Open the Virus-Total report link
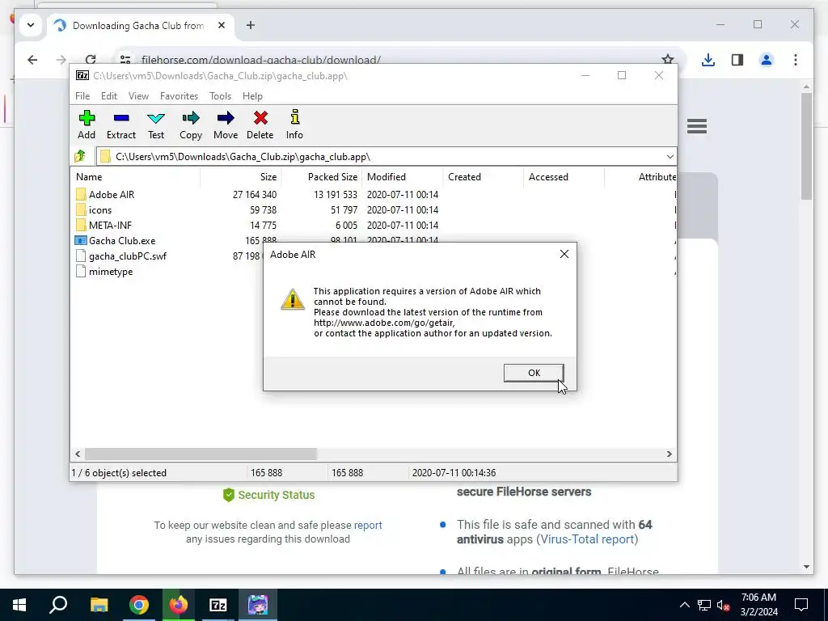 [587, 539]
